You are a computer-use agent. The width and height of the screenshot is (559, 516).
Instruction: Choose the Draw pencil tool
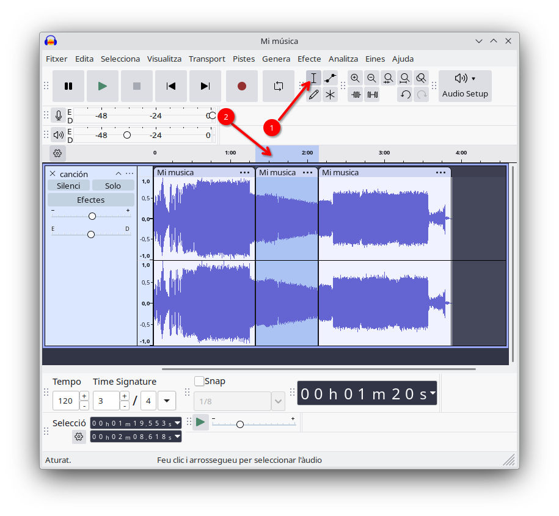(313, 95)
